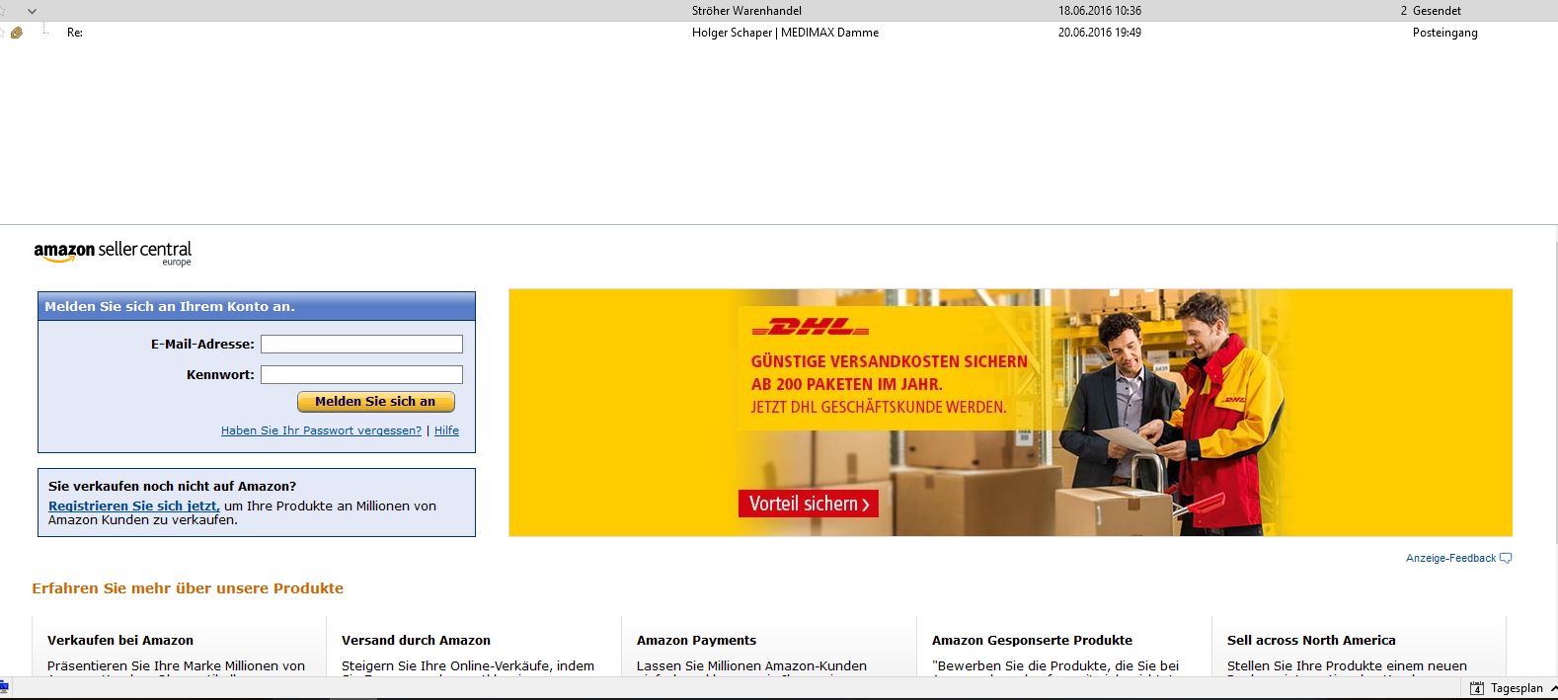Focus the E-Mail-Adresse input field
This screenshot has width=1558, height=700.
pyautogui.click(x=361, y=344)
